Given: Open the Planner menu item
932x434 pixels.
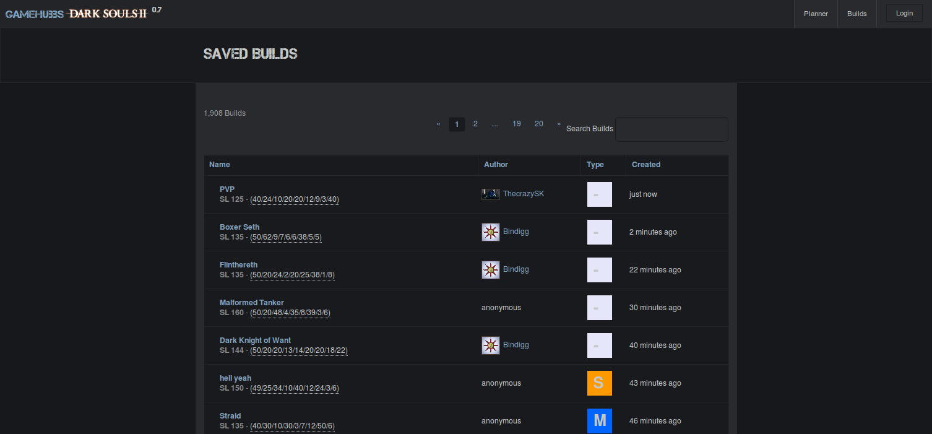Looking at the screenshot, I should (x=816, y=14).
